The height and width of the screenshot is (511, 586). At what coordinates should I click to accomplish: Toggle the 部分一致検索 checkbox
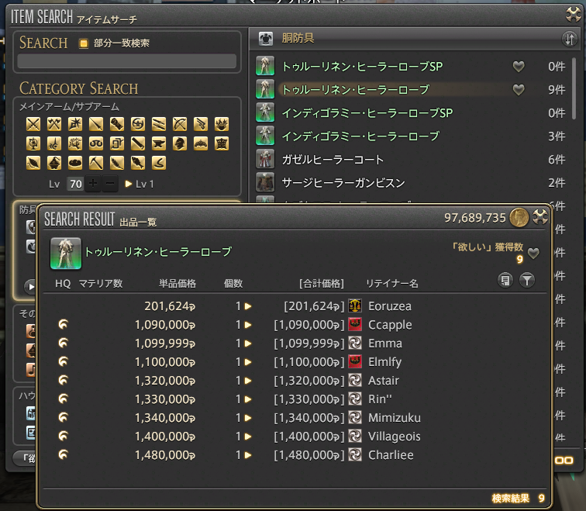84,43
